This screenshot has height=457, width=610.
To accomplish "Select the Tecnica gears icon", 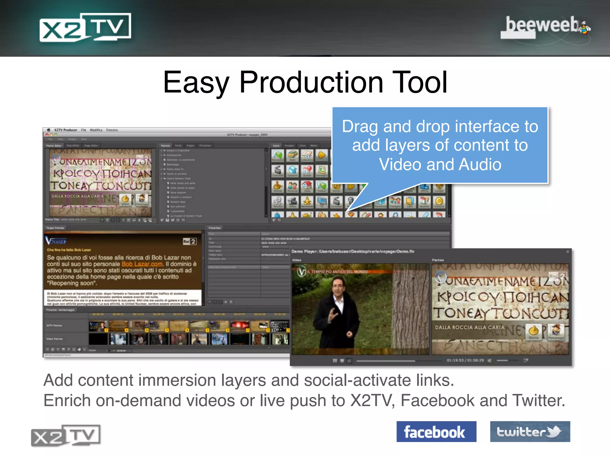I will (278, 202).
